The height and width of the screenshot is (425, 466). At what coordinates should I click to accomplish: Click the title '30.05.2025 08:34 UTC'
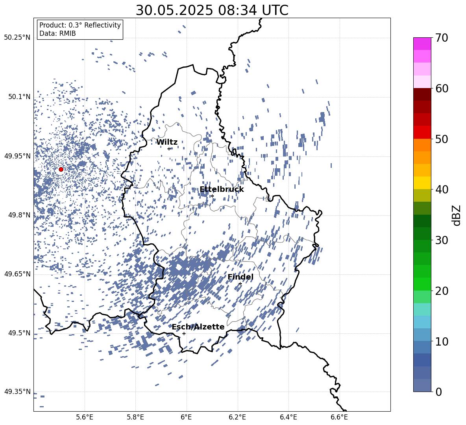[212, 10]
